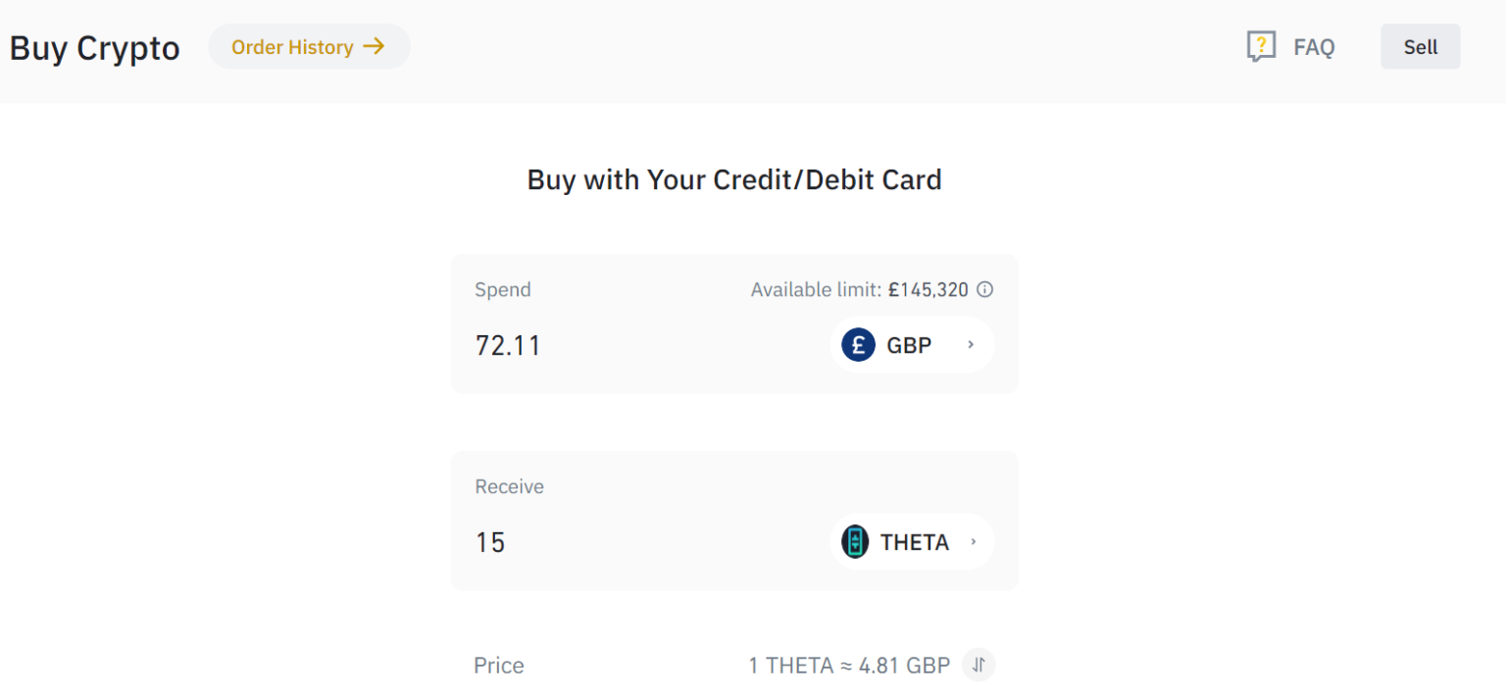Switch to the Sell page
This screenshot has height=694, width=1506.
[1420, 47]
